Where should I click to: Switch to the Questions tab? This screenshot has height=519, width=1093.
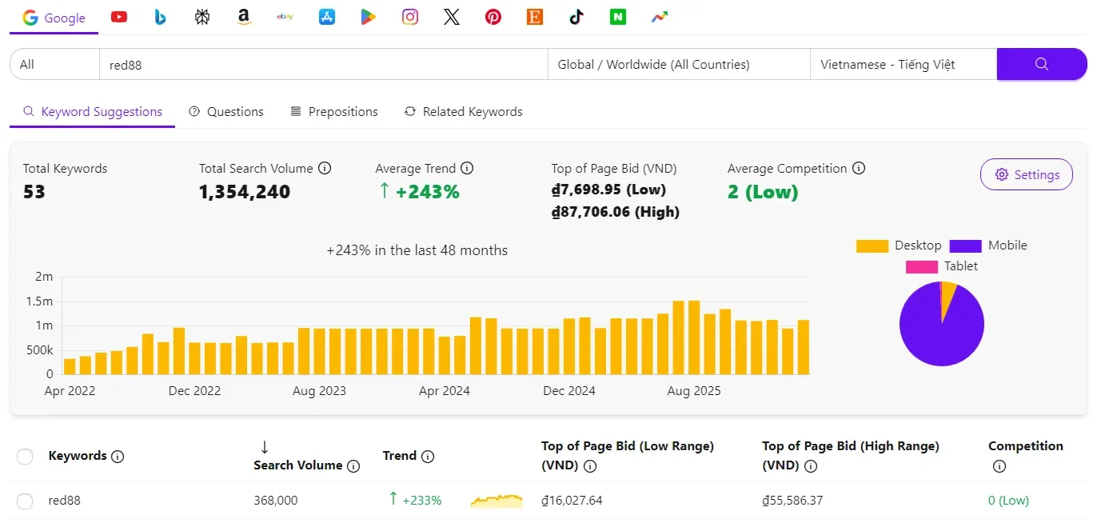[226, 112]
